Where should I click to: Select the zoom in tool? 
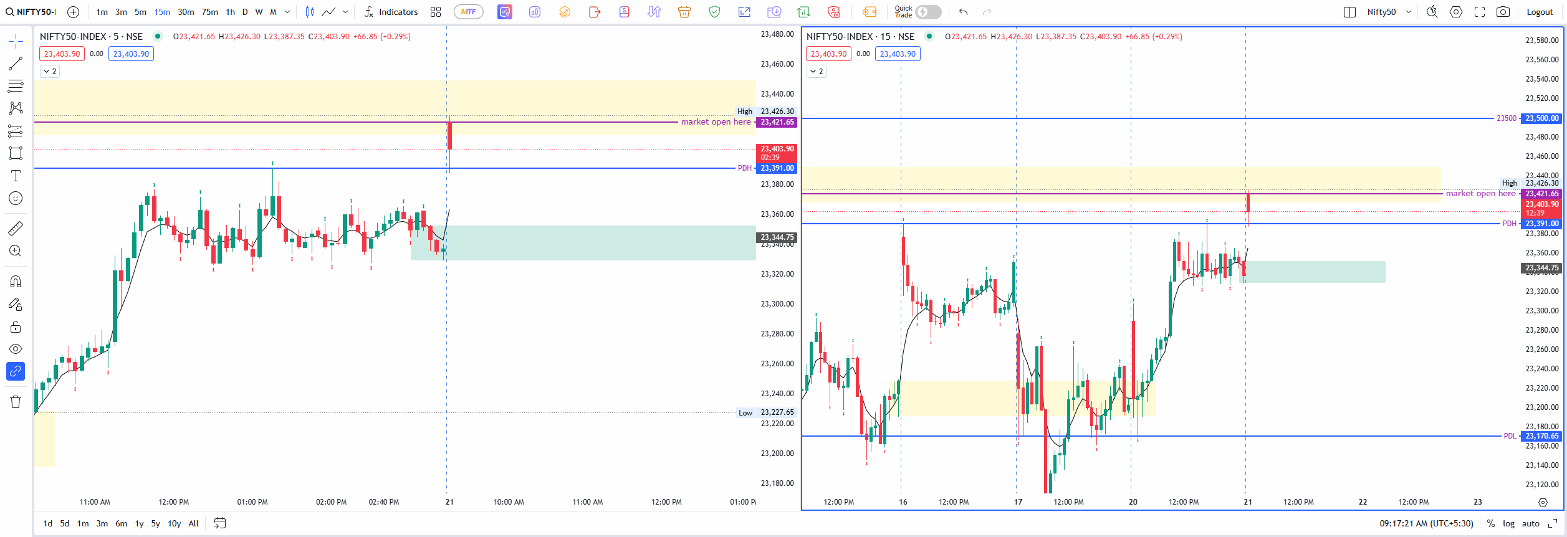16,251
